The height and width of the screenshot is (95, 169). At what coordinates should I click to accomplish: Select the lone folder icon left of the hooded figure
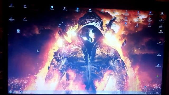38,51
